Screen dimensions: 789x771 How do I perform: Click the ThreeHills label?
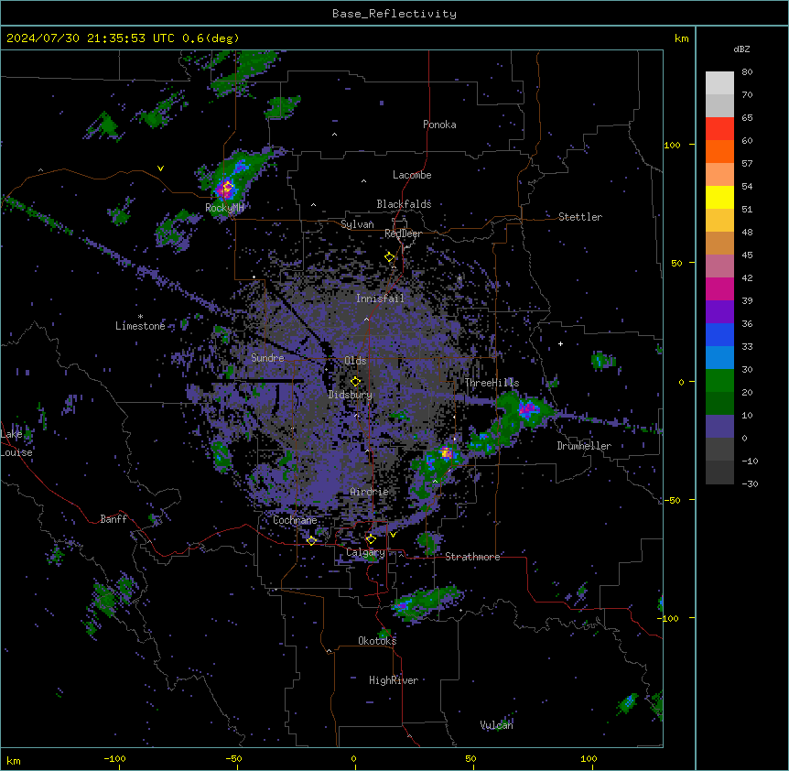point(492,383)
